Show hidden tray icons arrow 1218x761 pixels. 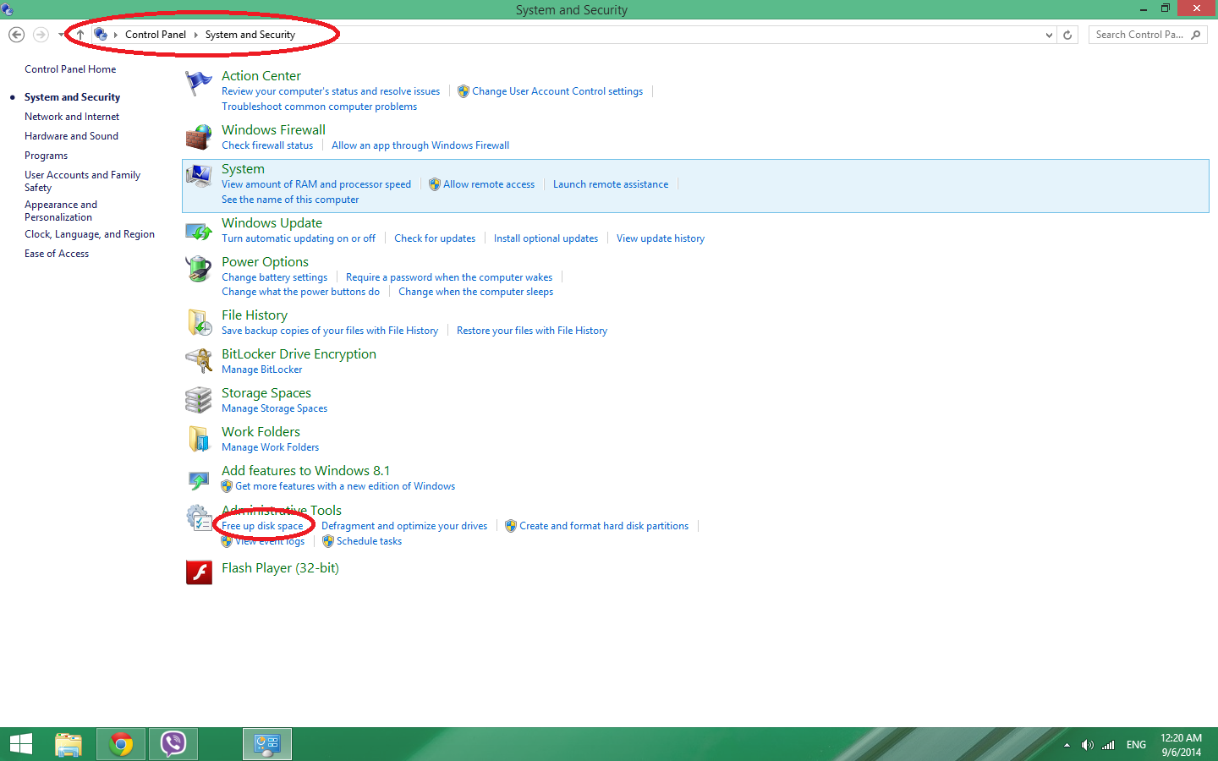pos(1067,745)
